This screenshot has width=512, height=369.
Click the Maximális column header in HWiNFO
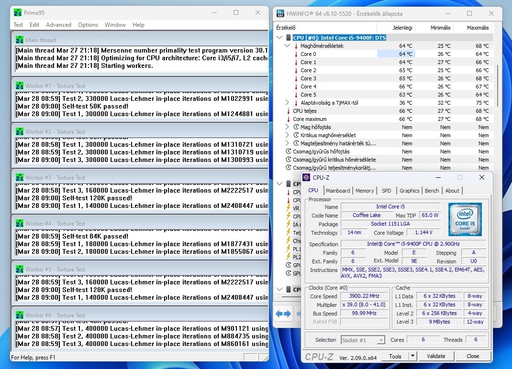472,28
